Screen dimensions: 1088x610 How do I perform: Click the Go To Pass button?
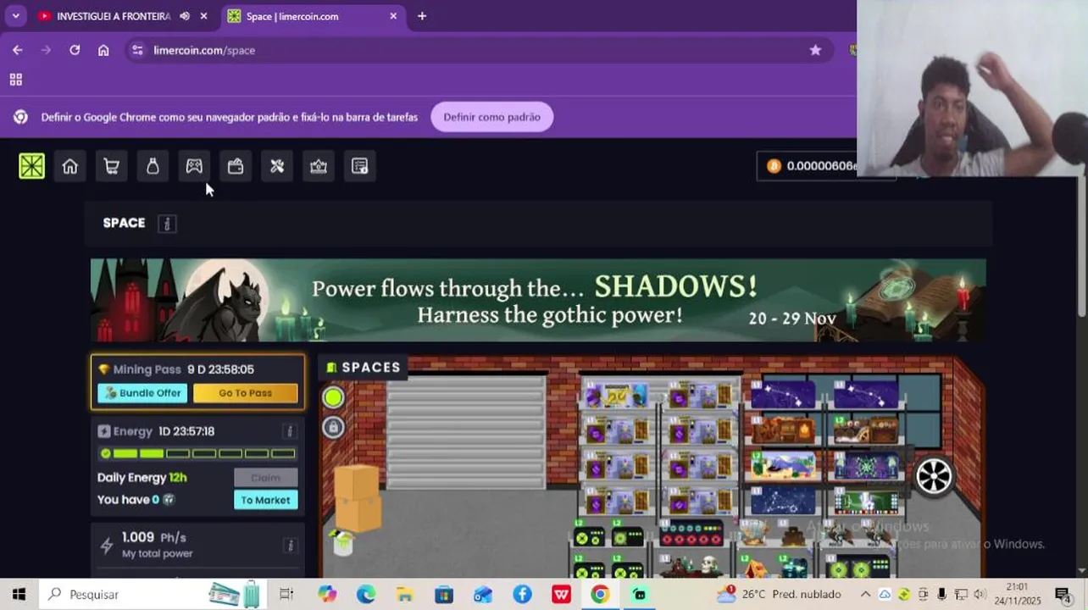tap(246, 393)
